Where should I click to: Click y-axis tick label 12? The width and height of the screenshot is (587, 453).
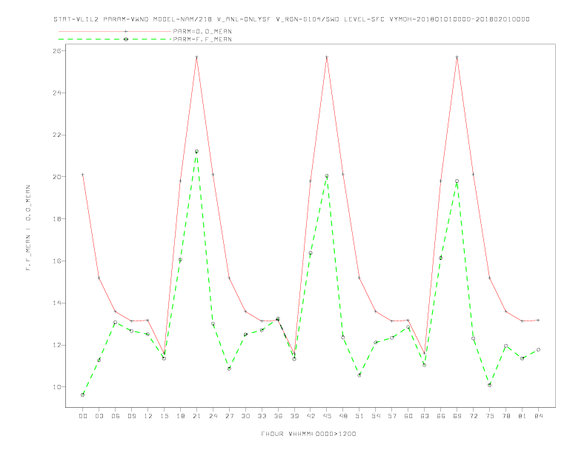pos(57,345)
